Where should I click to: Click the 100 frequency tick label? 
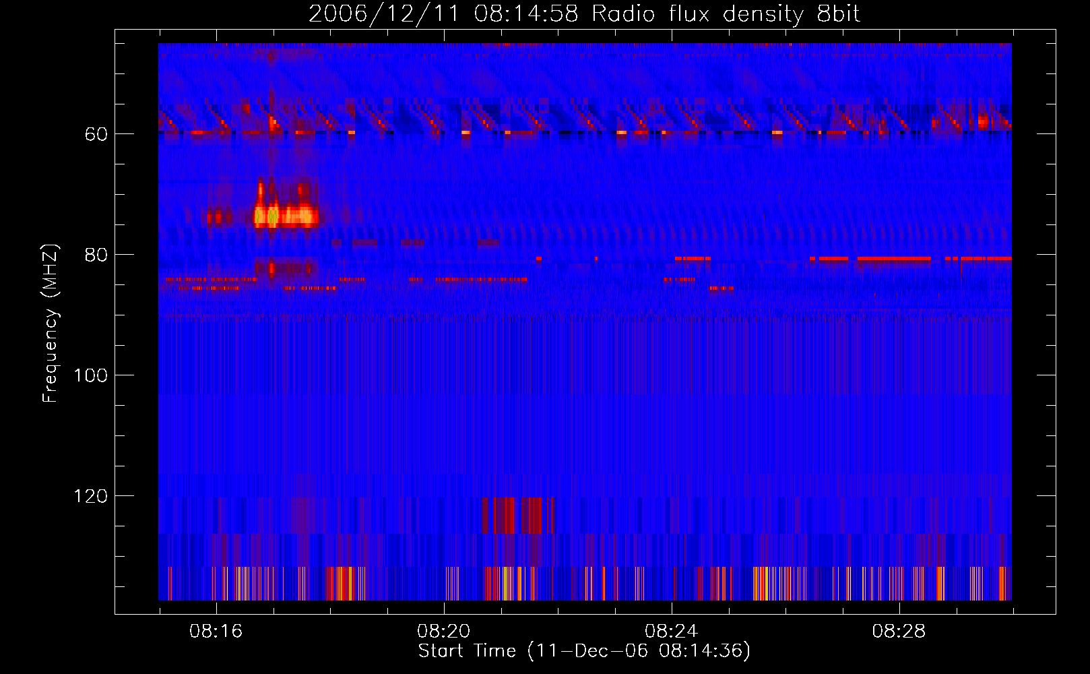tap(90, 375)
